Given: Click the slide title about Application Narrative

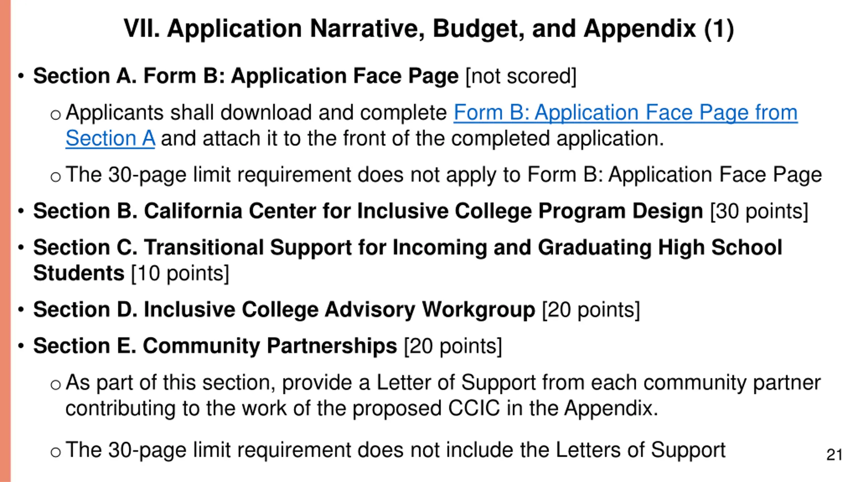Looking at the screenshot, I should click(x=429, y=29).
